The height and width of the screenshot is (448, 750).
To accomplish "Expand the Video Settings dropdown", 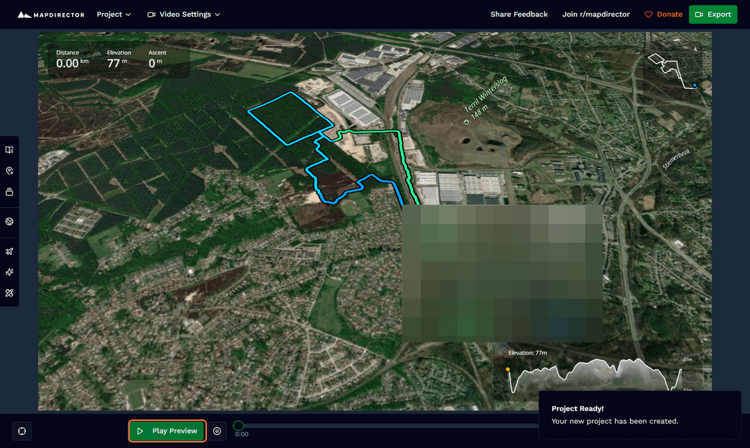I will click(183, 14).
